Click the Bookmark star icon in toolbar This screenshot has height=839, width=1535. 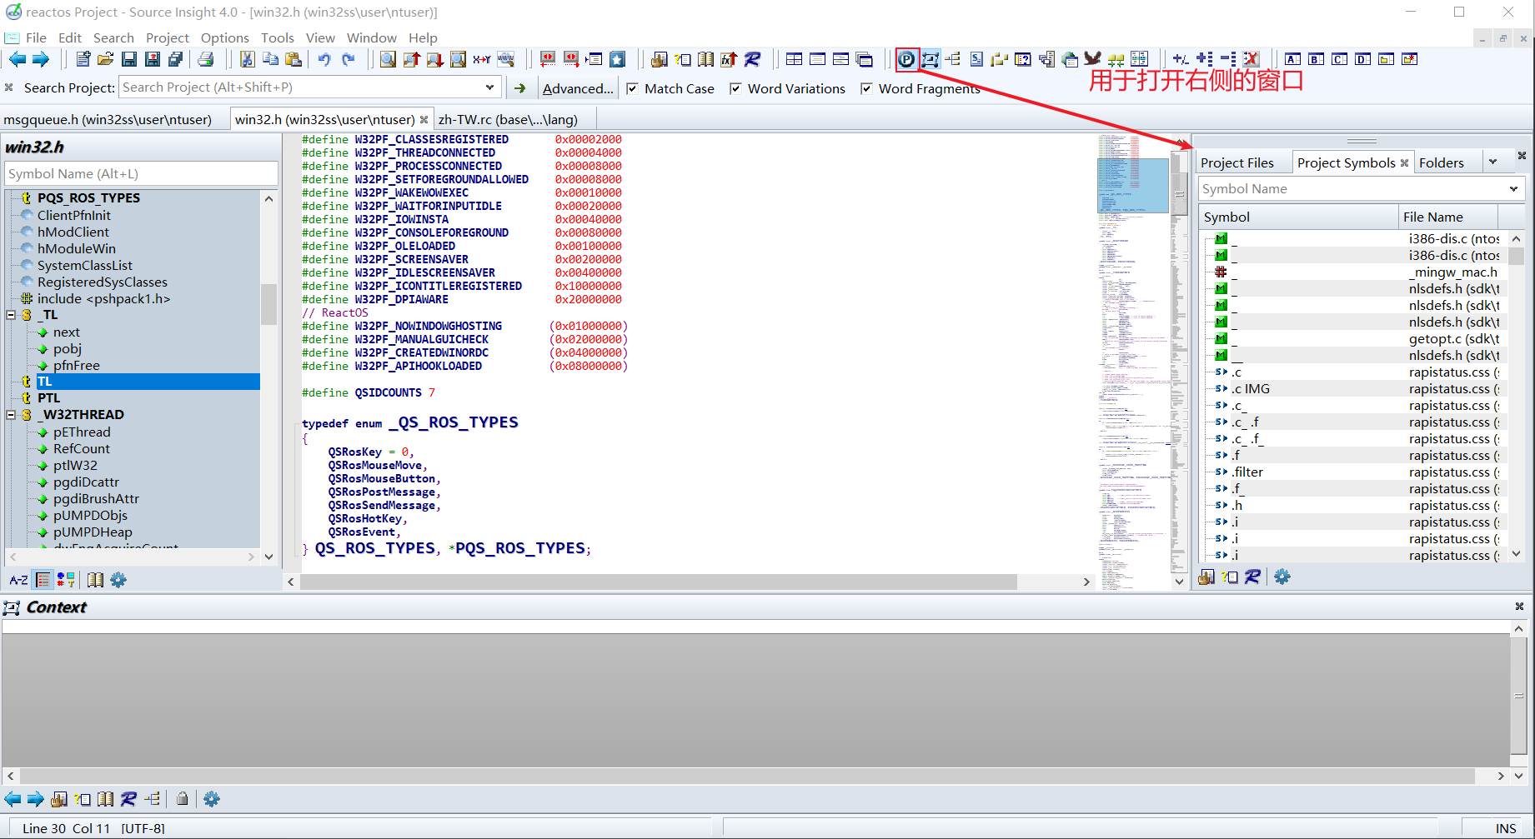(617, 59)
